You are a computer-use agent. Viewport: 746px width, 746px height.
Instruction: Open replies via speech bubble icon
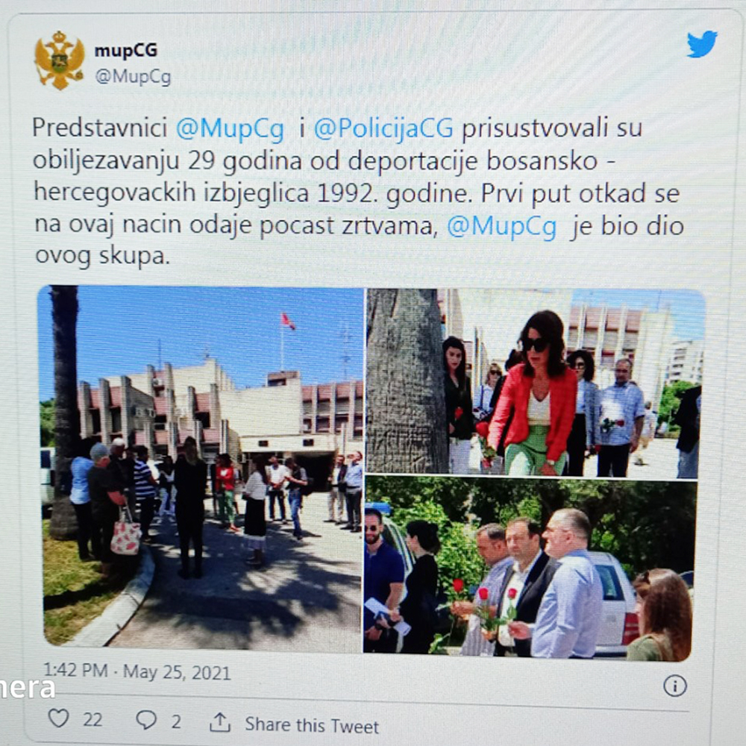pyautogui.click(x=146, y=720)
